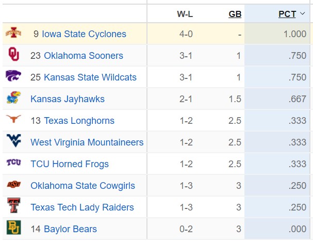This screenshot has width=313, height=242.
Task: Click the Texas Longhorns logo
Action: click(13, 119)
